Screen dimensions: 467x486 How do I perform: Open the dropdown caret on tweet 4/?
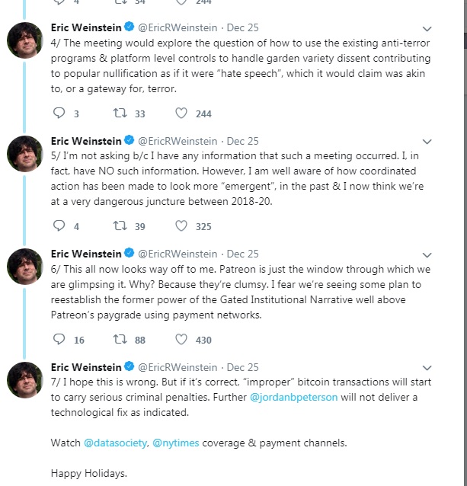427,28
